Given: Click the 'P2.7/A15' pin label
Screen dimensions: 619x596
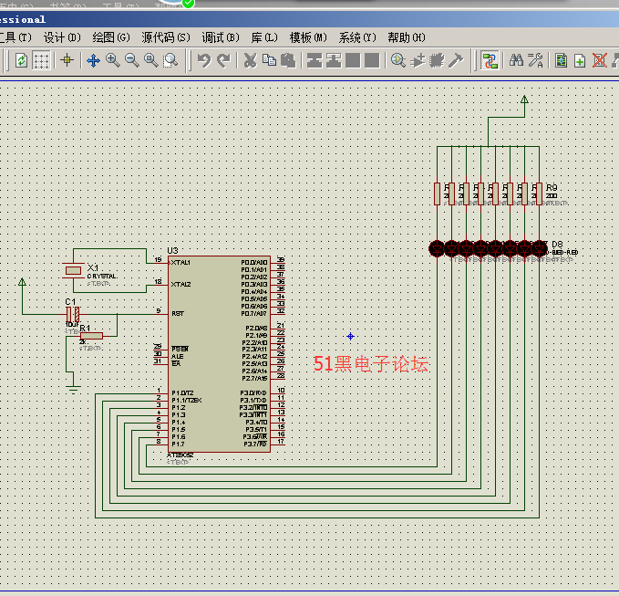Looking at the screenshot, I should (254, 379).
